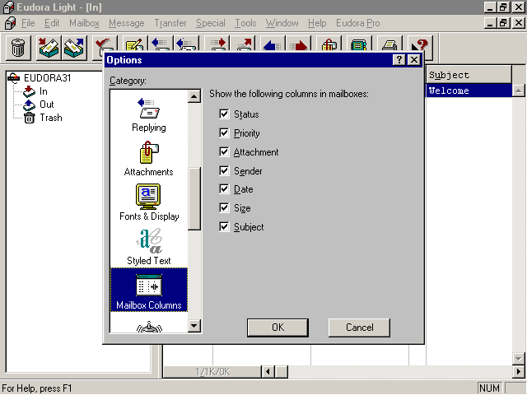Screen dimensions: 527x395
Task: Close the Options dialog
Action: tap(414, 60)
